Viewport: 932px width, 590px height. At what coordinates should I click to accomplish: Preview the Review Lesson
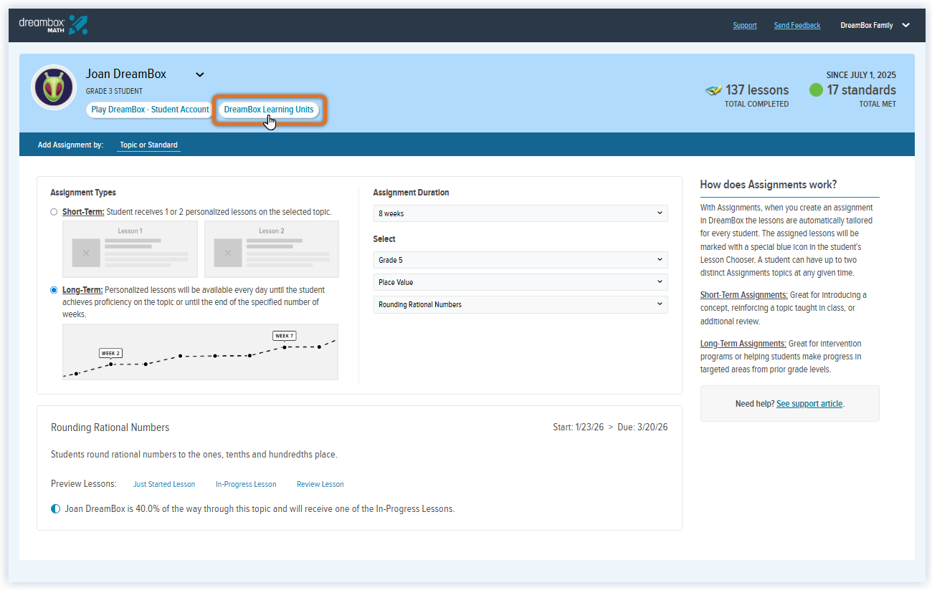[320, 484]
